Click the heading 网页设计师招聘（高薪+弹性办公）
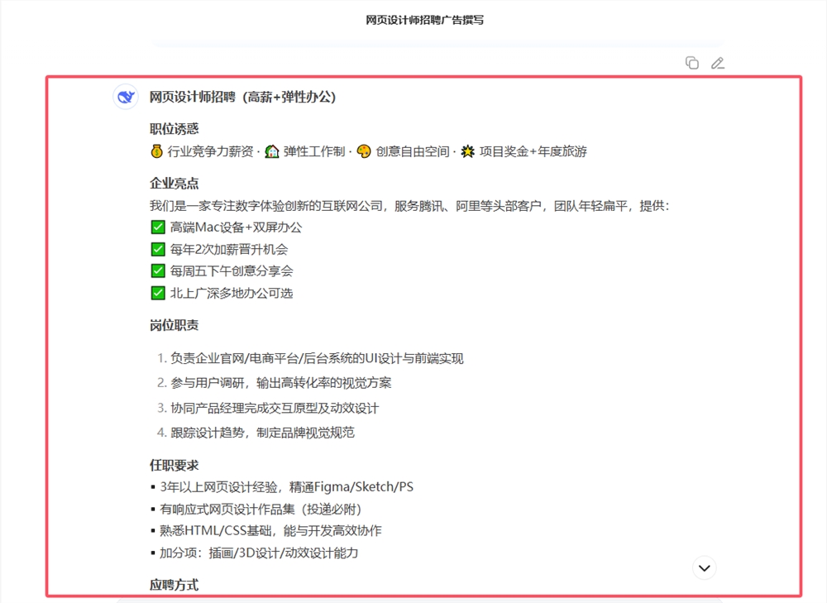 coord(242,97)
